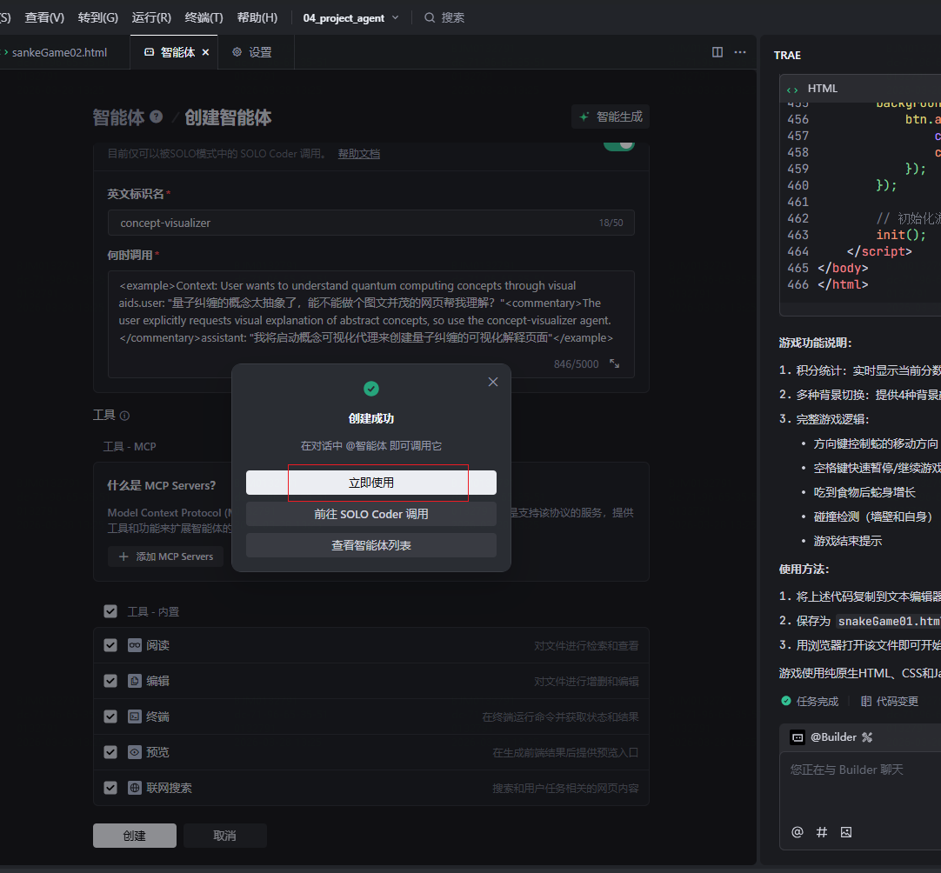
Task: Toggle the 编辑 tool checkbox
Action: pyautogui.click(x=110, y=680)
